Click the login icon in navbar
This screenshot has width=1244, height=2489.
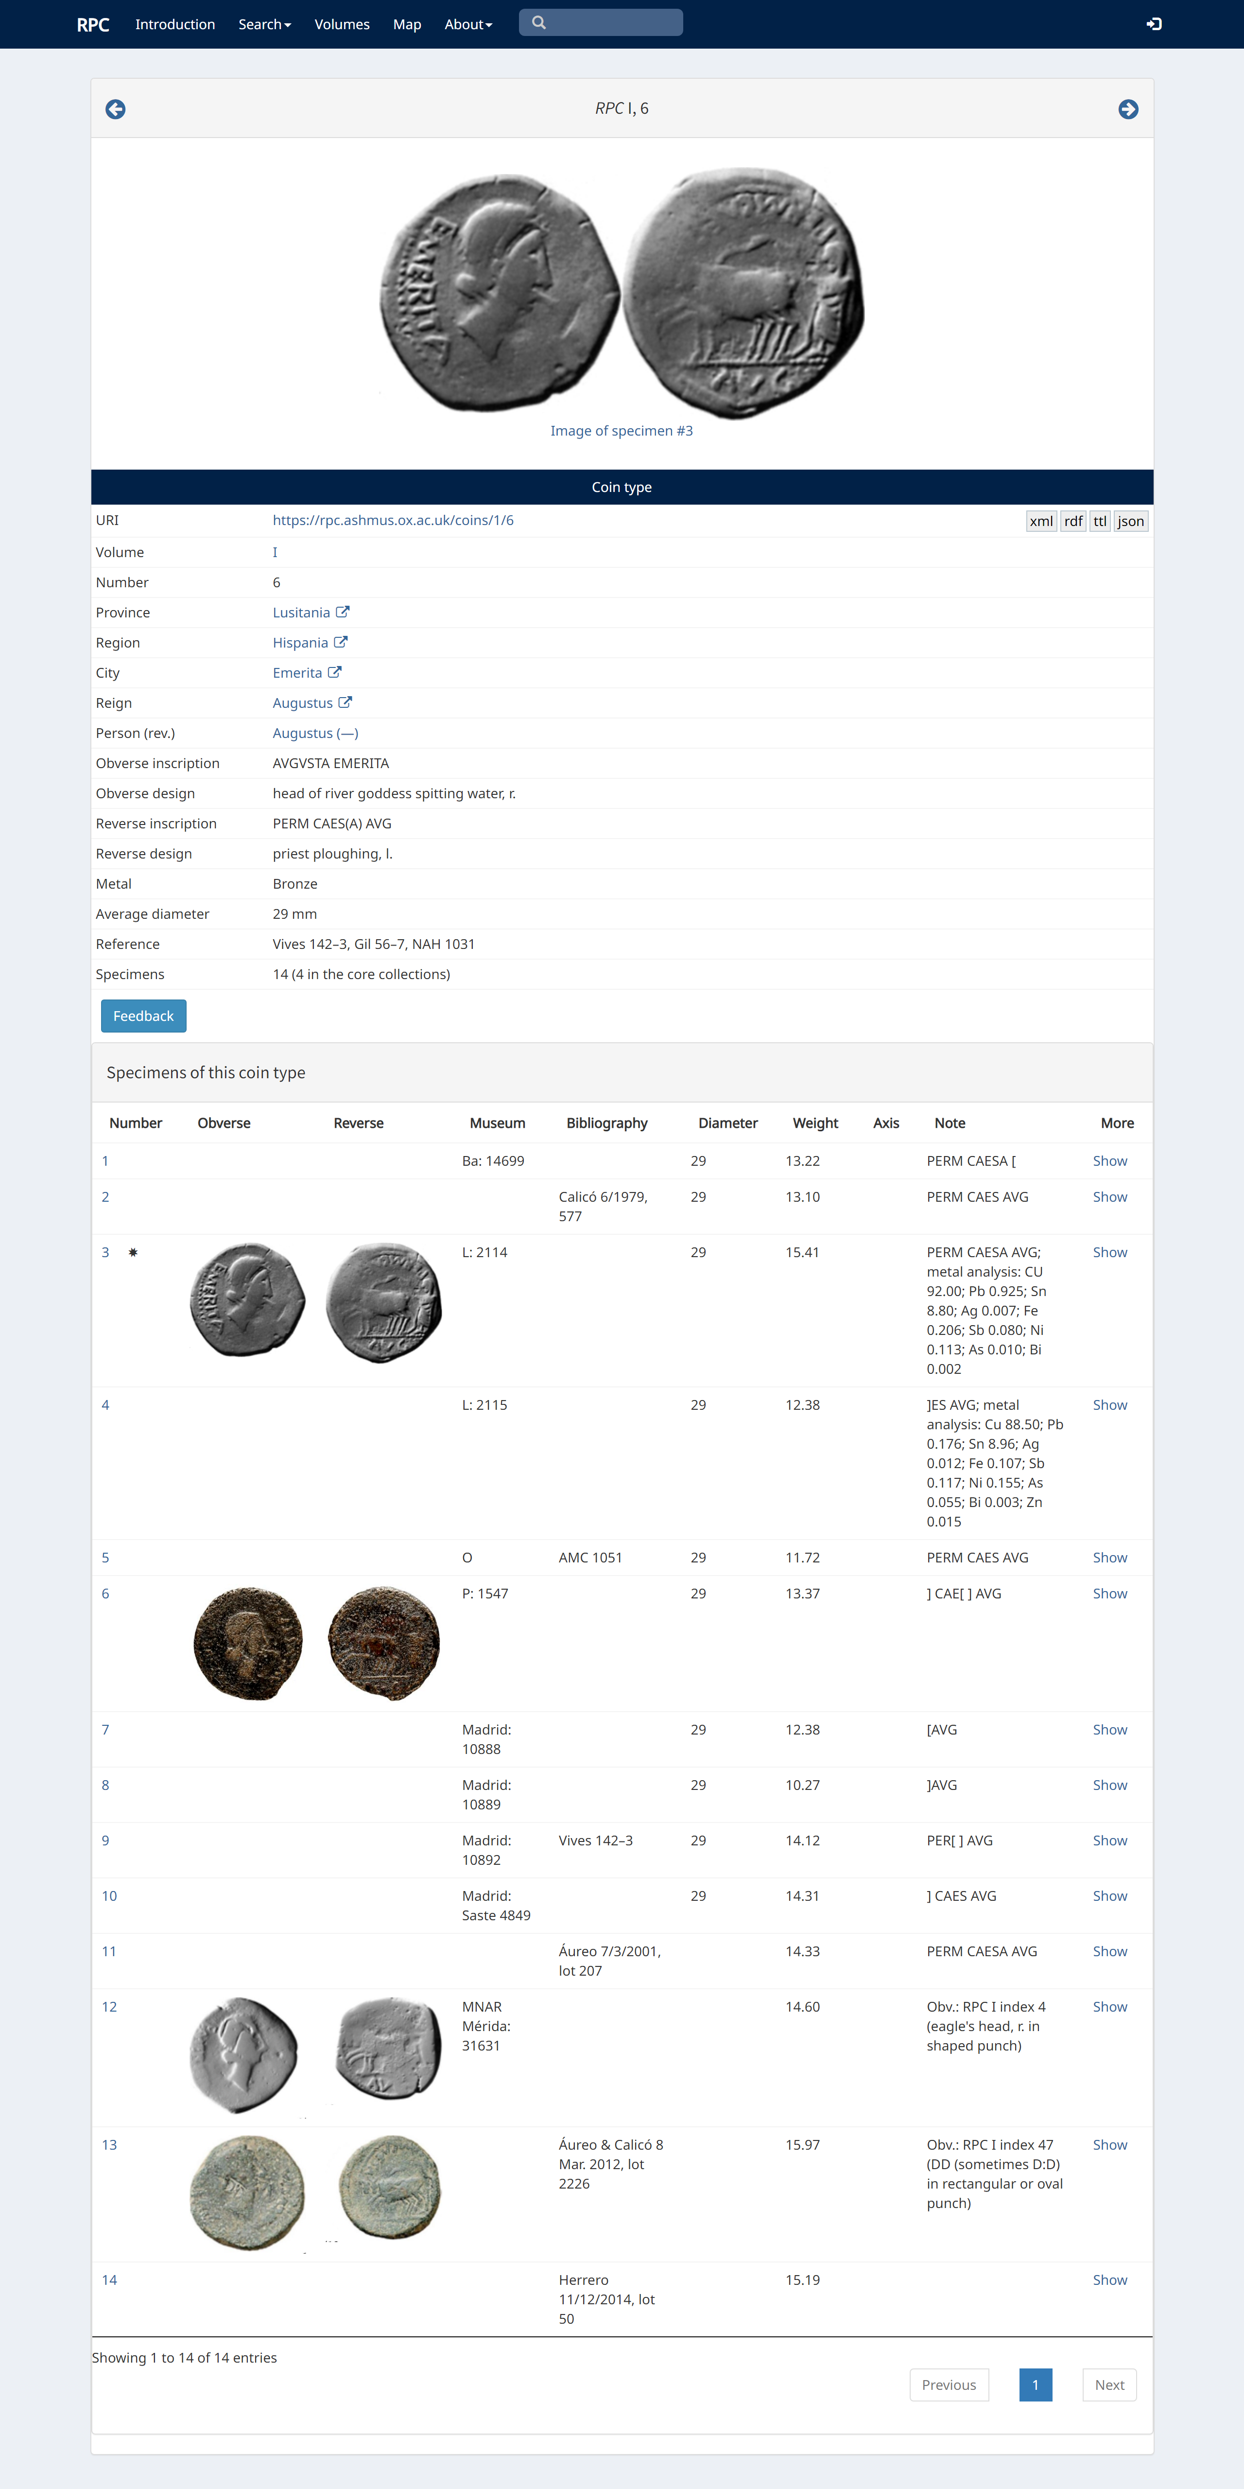1154,24
